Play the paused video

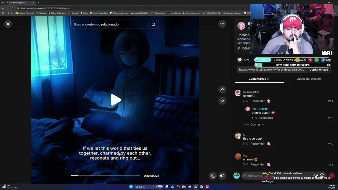pos(115,100)
